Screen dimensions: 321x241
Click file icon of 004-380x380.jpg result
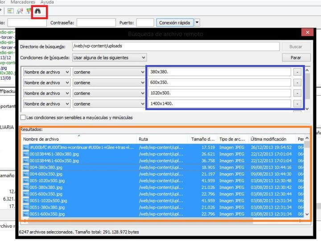click(x=26, y=167)
